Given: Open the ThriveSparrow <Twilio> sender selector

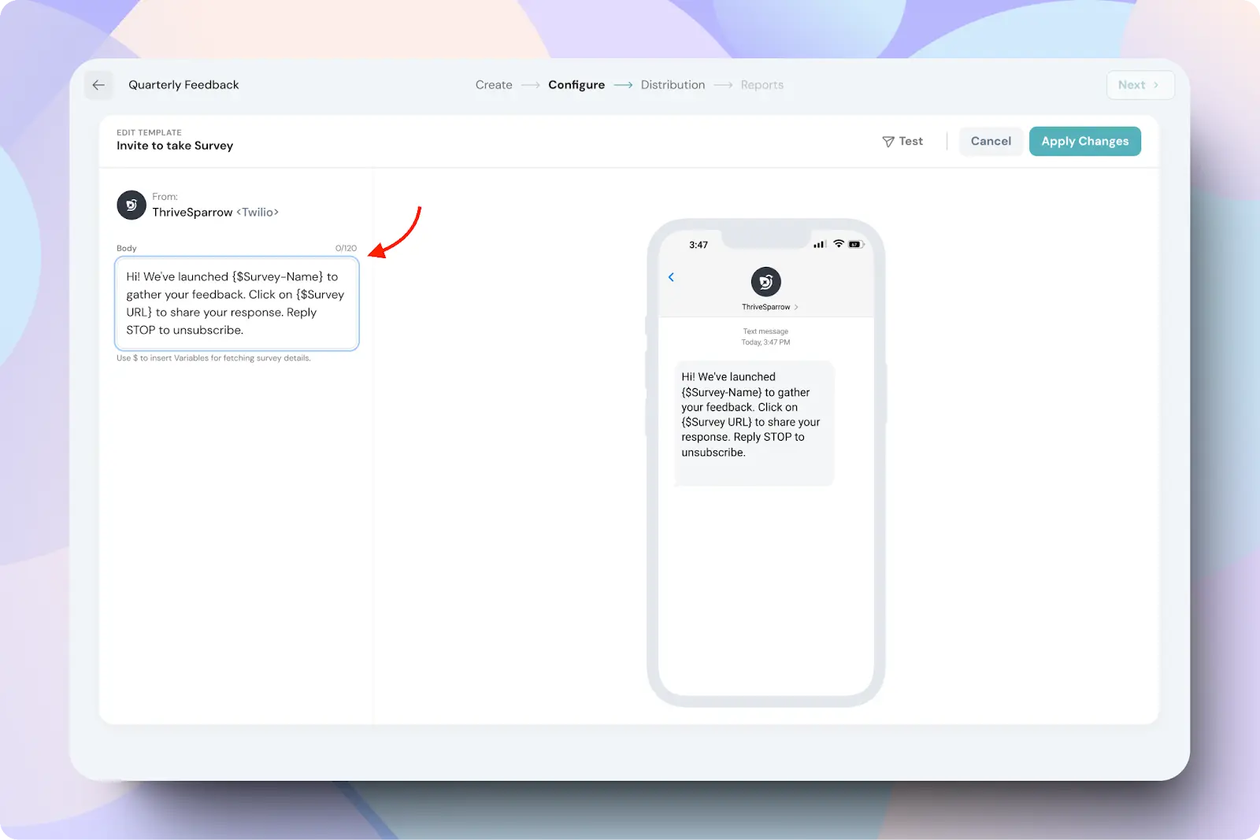Looking at the screenshot, I should click(215, 213).
